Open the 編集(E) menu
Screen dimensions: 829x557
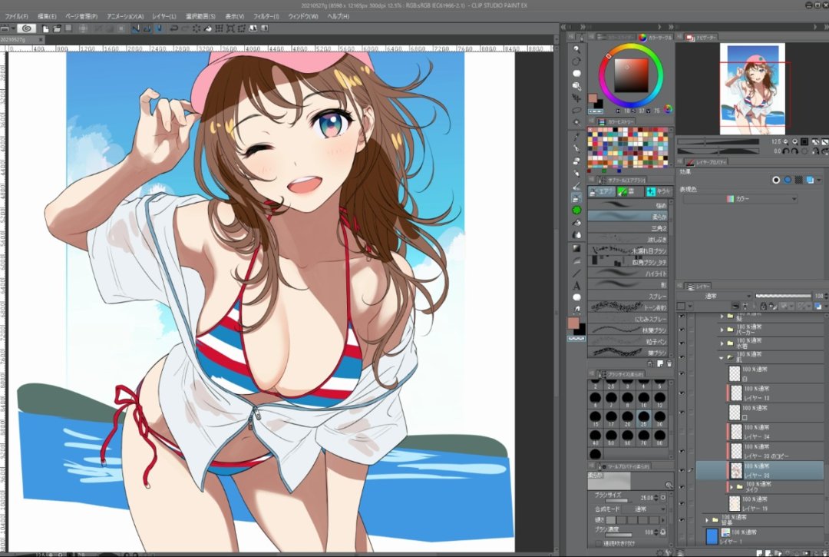pos(47,16)
